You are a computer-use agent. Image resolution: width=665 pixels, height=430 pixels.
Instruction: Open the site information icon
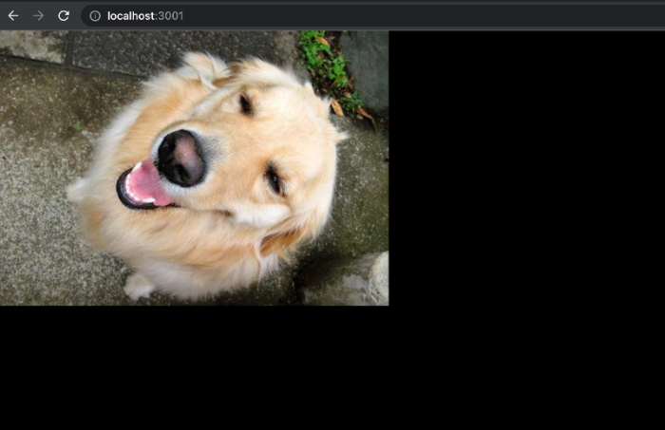click(x=95, y=16)
